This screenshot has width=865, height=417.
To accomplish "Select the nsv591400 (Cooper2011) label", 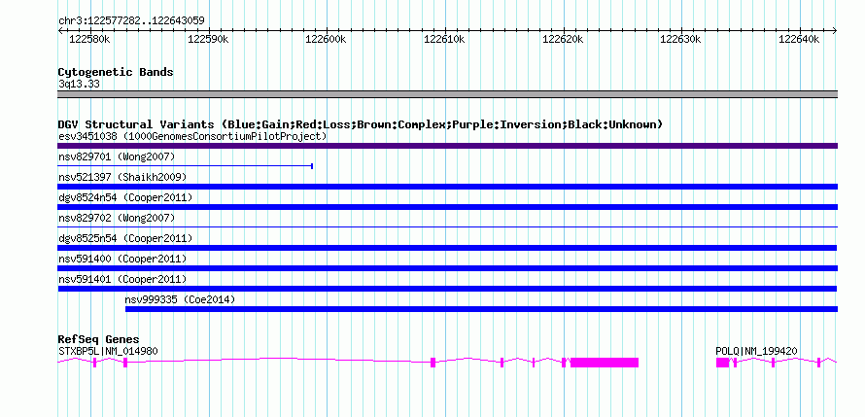I will pyautogui.click(x=121, y=259).
